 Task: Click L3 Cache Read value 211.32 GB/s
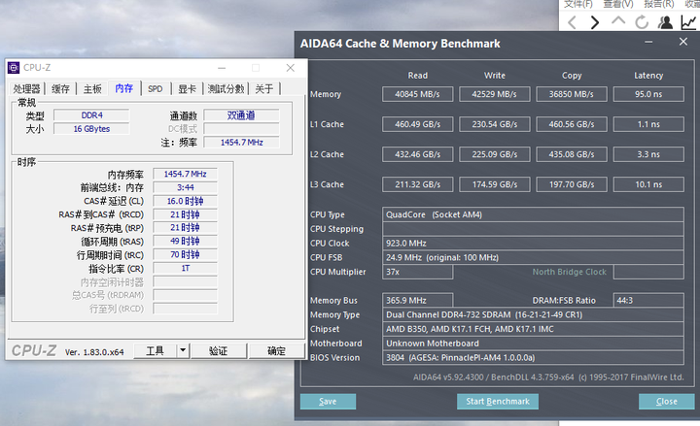(417, 184)
